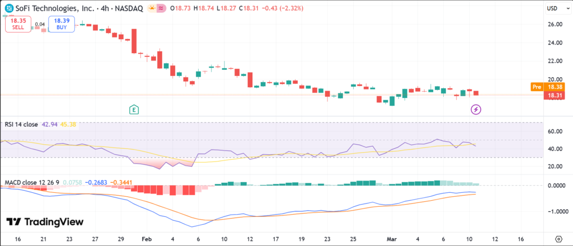The height and width of the screenshot is (246, 573).
Task: Open the USD currency dropdown
Action: (551, 8)
